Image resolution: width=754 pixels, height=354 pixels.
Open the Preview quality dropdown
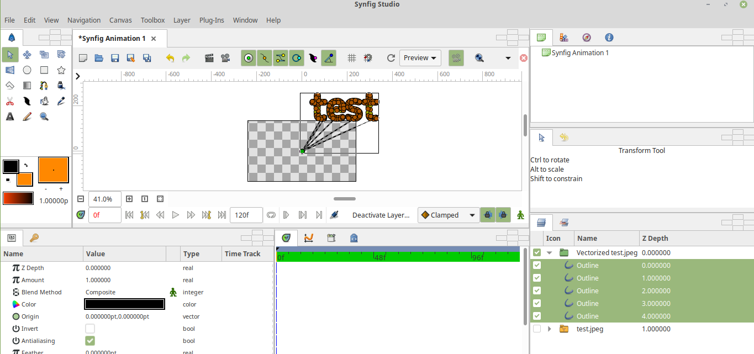coord(420,57)
